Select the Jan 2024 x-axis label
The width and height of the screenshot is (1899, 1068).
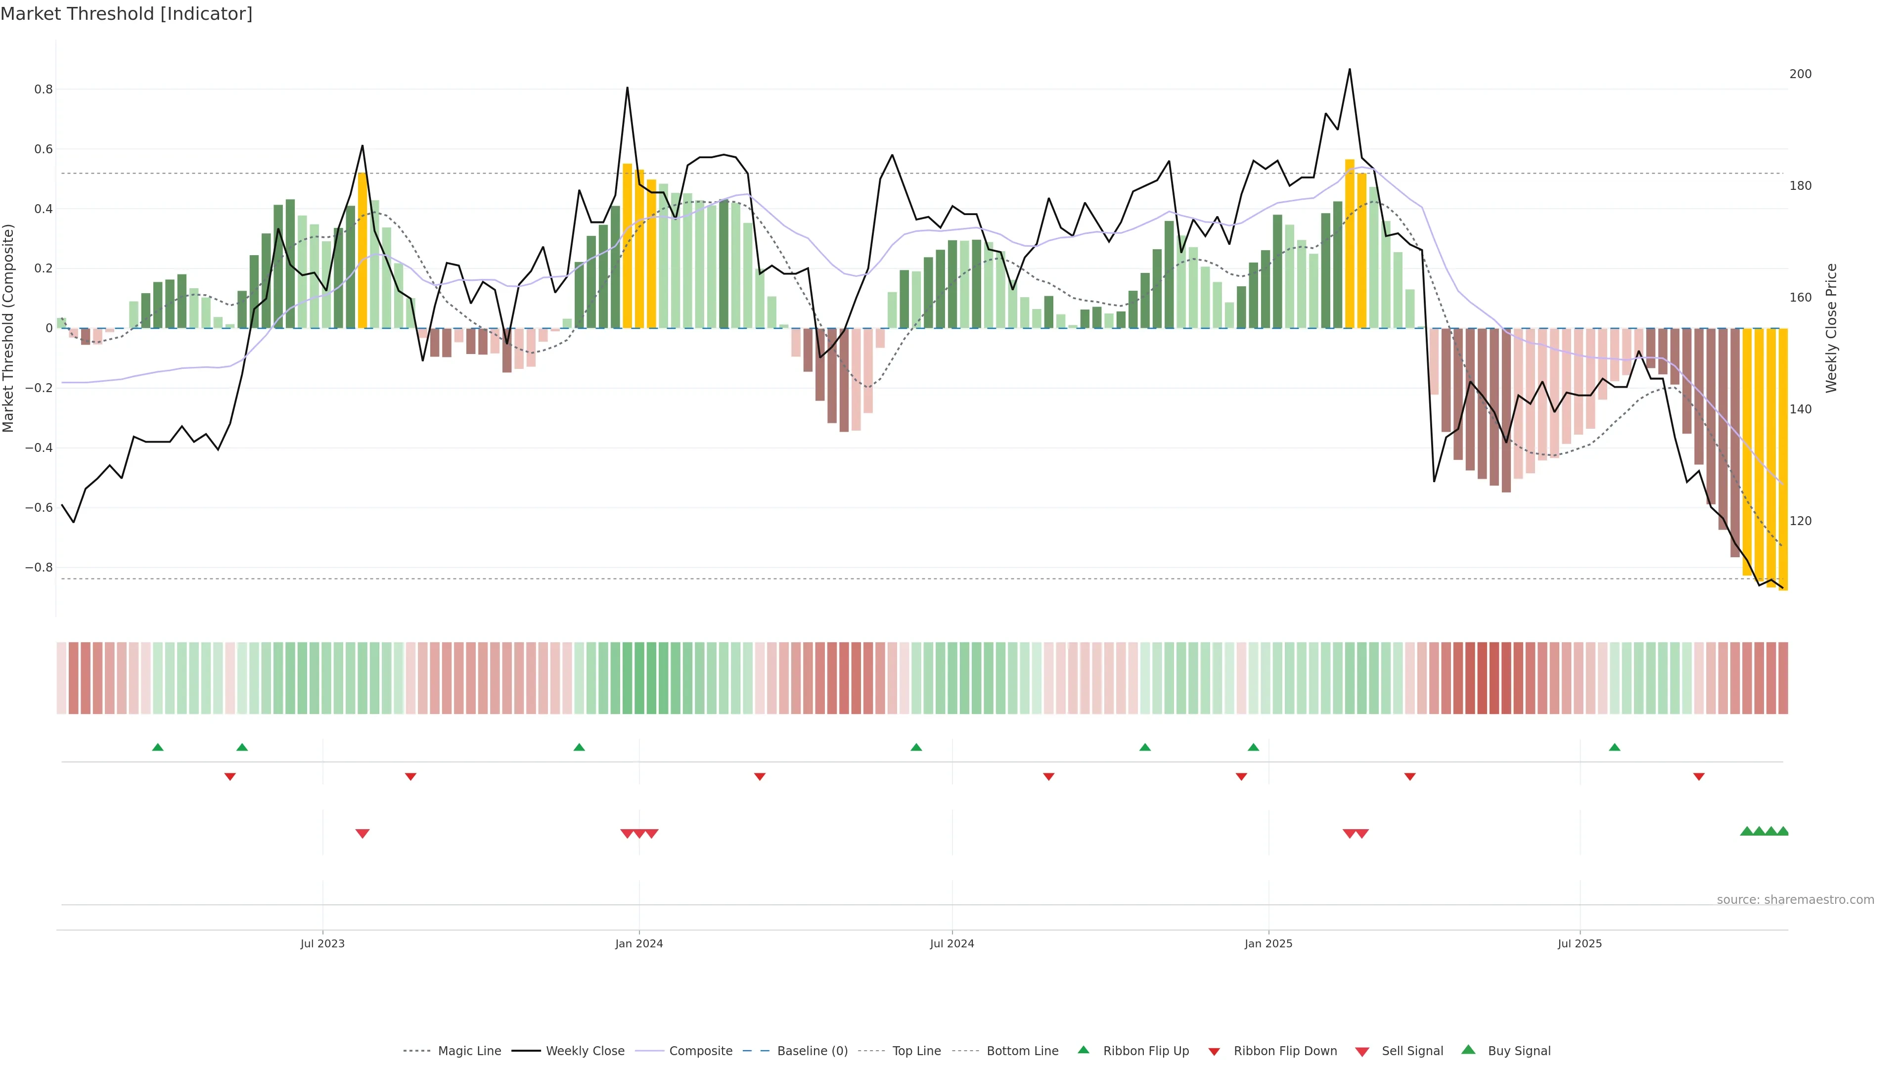[x=639, y=943]
